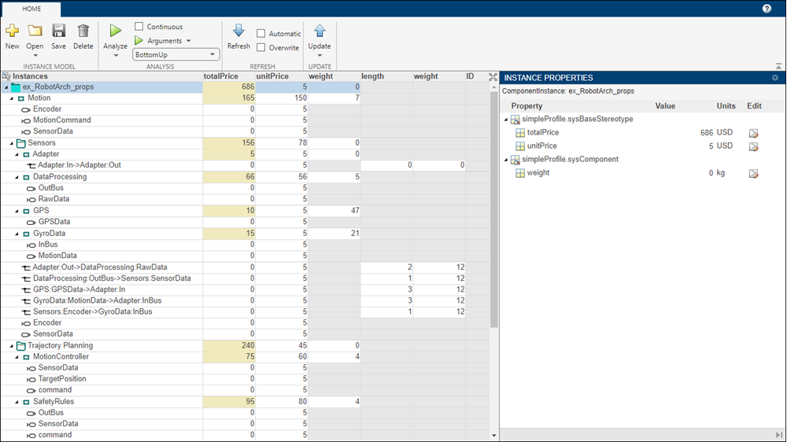Click the Arguments play icon
This screenshot has height=442, width=787.
coord(139,41)
